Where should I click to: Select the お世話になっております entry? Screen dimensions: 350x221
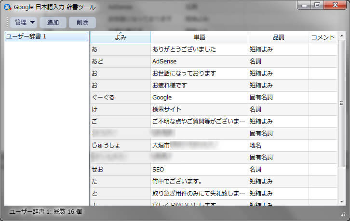click(x=199, y=73)
